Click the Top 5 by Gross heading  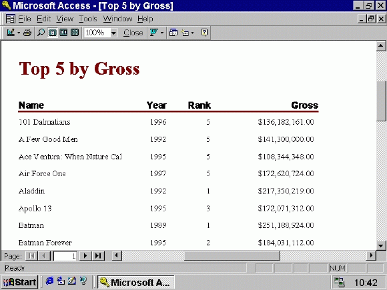pyautogui.click(x=79, y=69)
